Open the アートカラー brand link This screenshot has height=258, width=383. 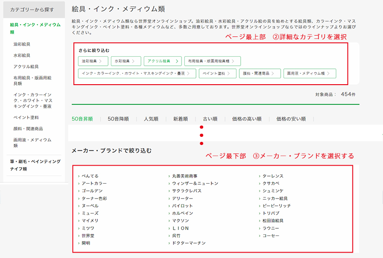coord(94,183)
